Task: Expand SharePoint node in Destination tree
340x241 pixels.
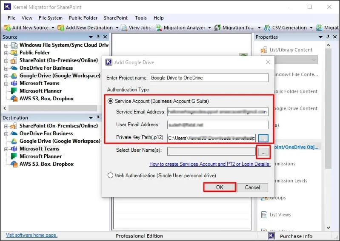Action: coord(6,126)
